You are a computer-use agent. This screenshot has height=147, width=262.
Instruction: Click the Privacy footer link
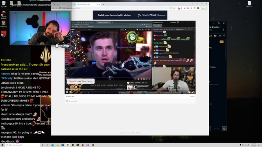(x=128, y=133)
